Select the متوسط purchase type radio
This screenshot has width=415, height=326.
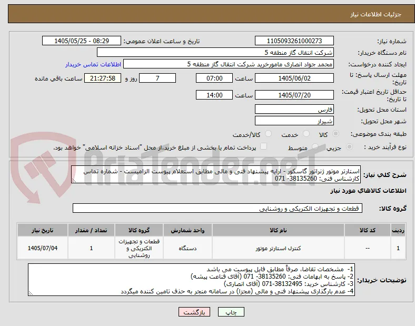point(315,146)
